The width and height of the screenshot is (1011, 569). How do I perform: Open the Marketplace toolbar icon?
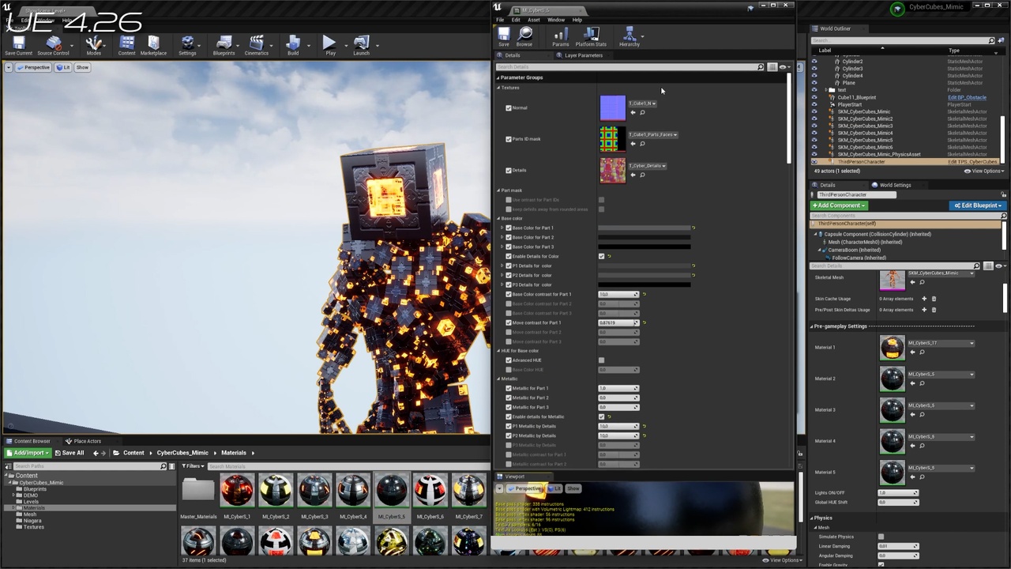[153, 45]
